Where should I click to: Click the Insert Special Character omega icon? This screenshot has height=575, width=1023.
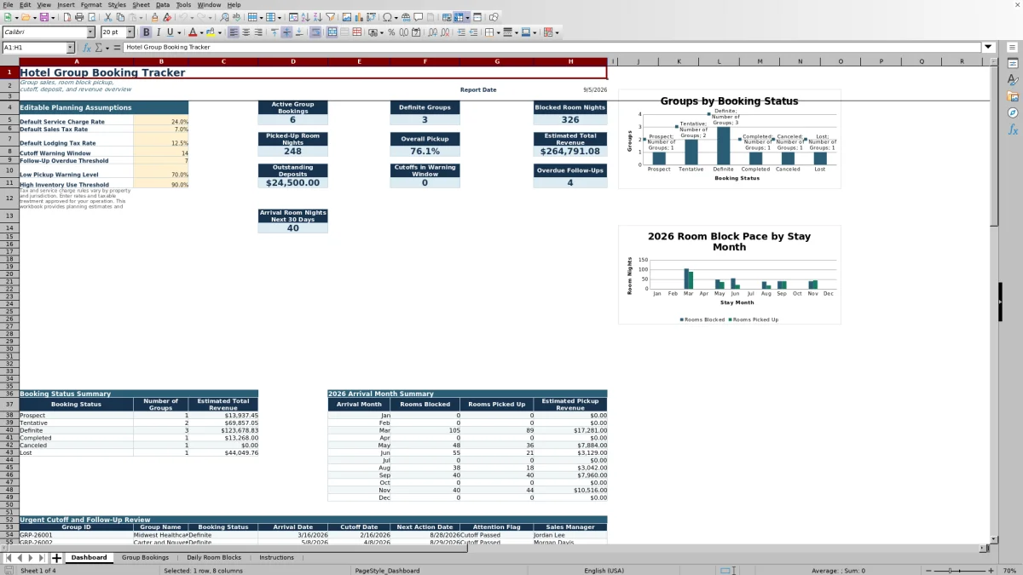[x=387, y=17]
